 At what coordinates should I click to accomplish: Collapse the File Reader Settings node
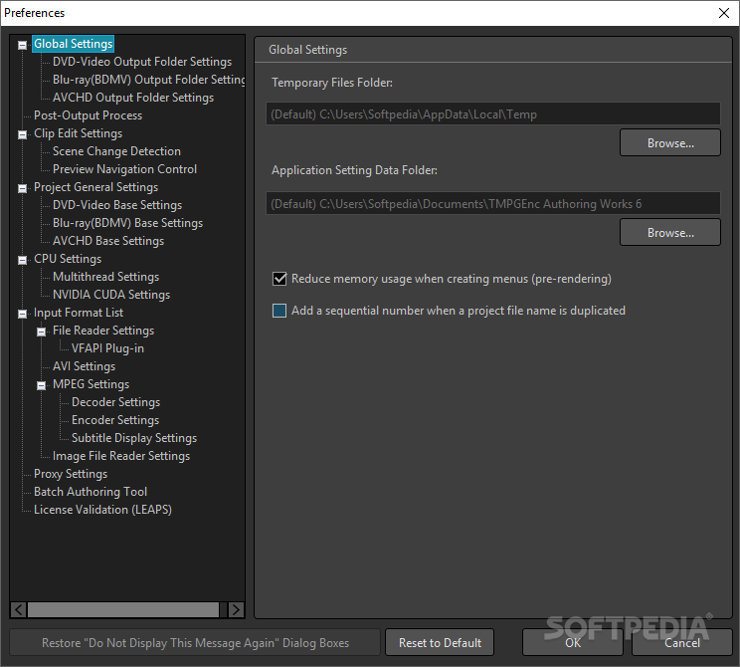42,333
